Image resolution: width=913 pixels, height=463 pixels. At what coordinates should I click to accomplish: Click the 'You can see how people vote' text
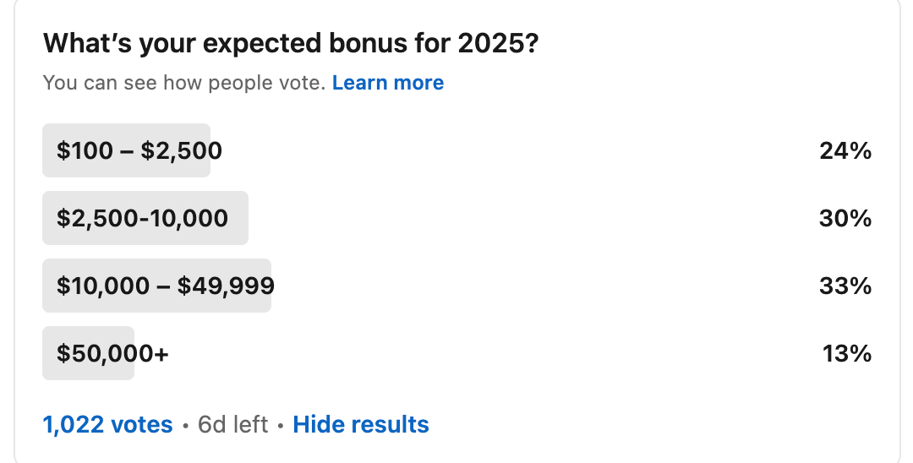[184, 83]
